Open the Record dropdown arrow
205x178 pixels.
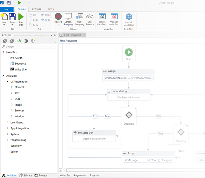pyautogui.click(x=58, y=24)
